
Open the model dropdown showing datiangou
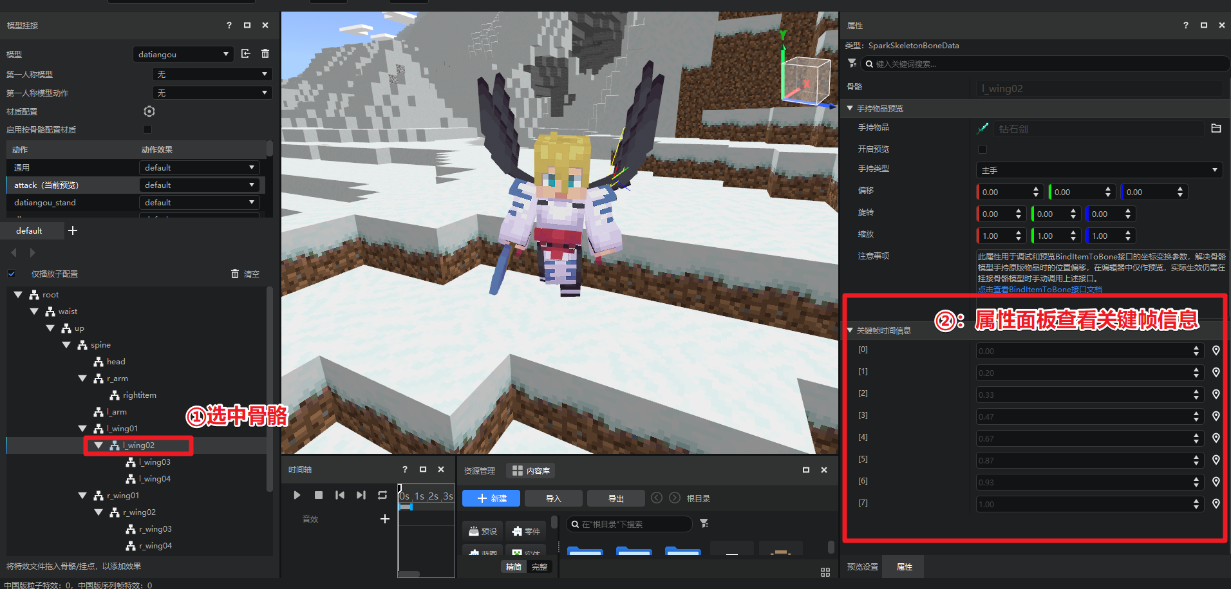(x=183, y=54)
